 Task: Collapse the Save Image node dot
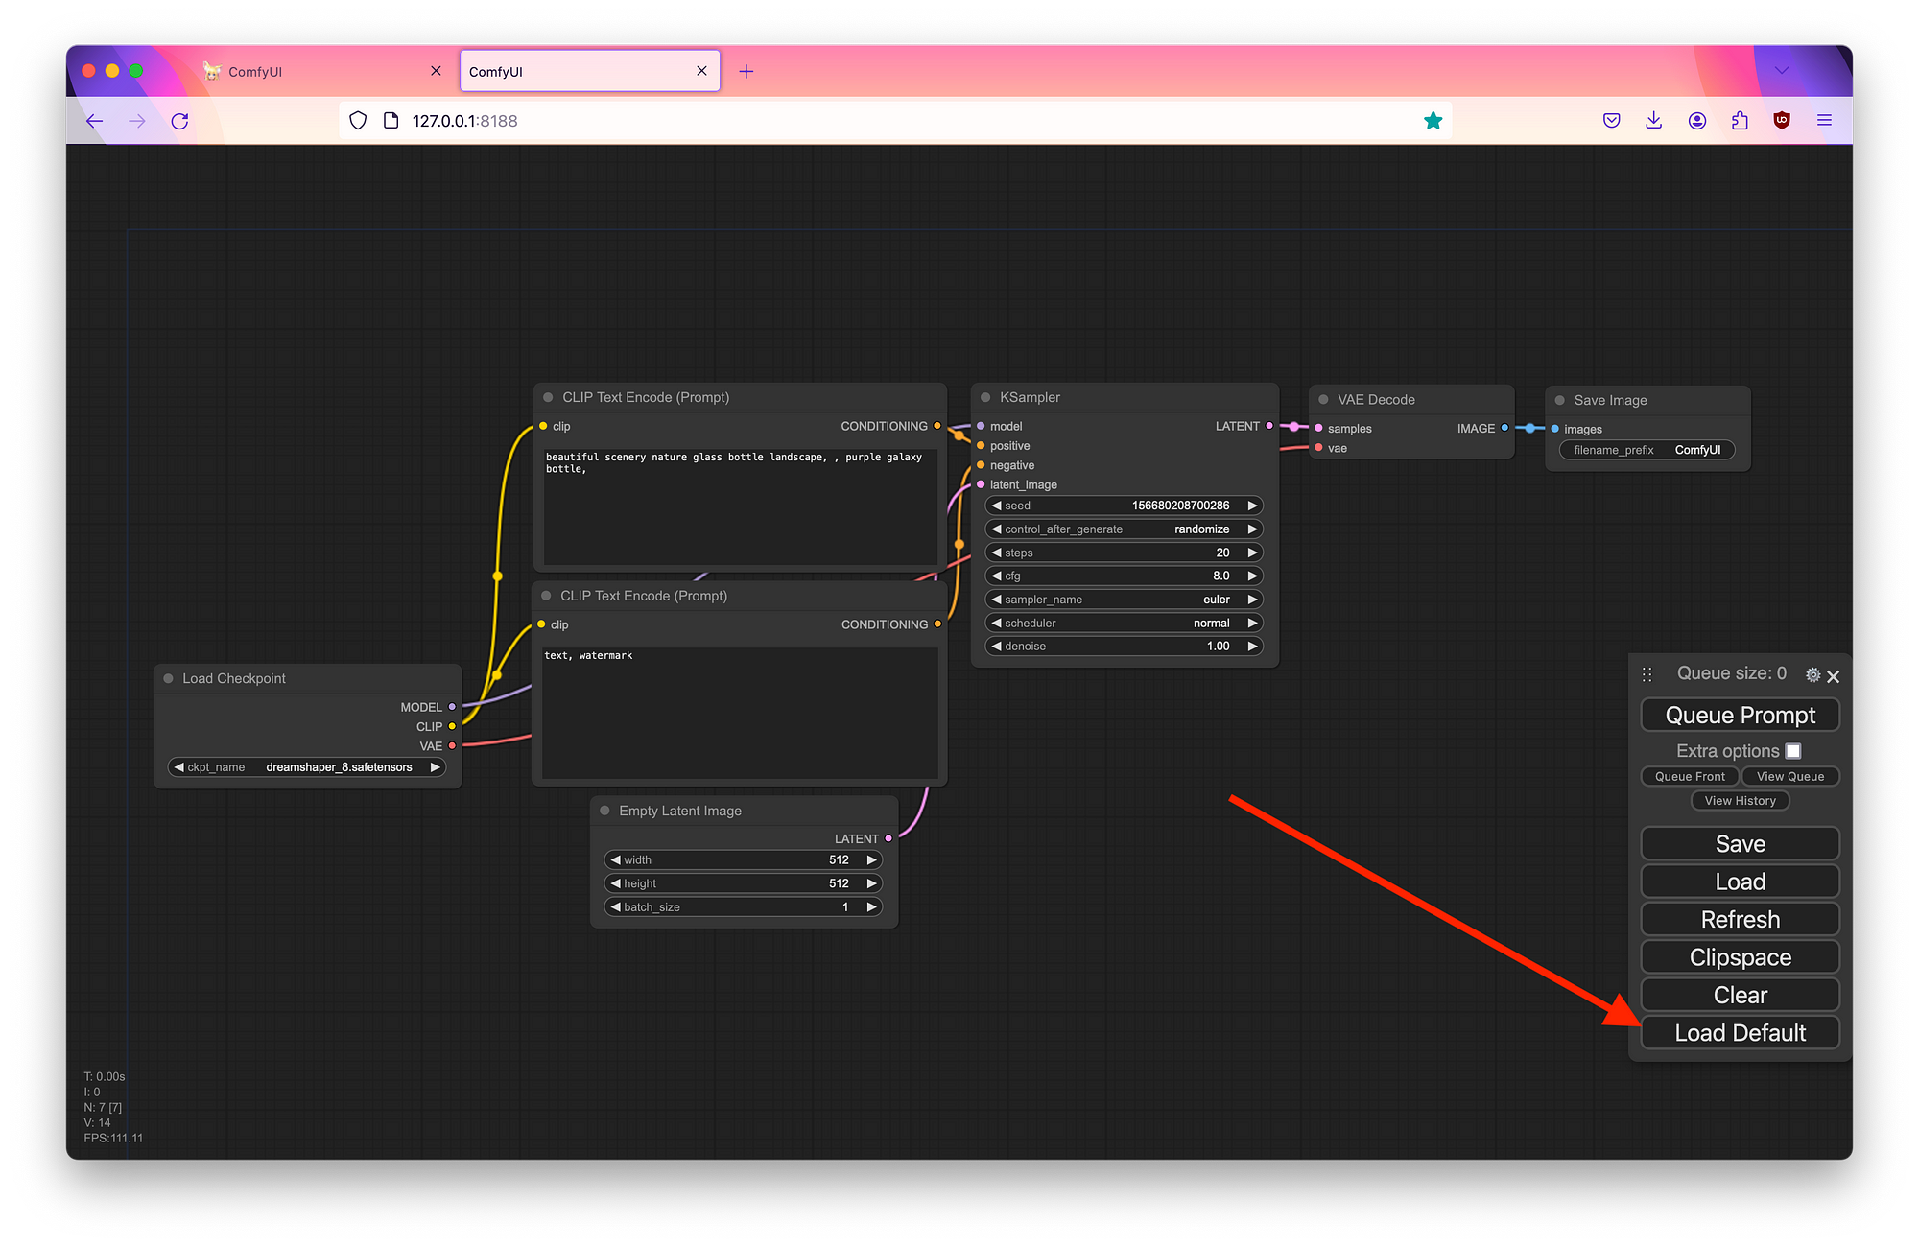[x=1559, y=400]
